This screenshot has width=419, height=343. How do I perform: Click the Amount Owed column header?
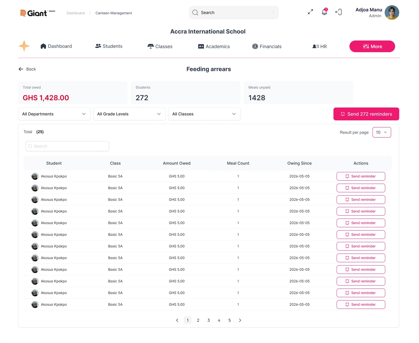point(177,163)
